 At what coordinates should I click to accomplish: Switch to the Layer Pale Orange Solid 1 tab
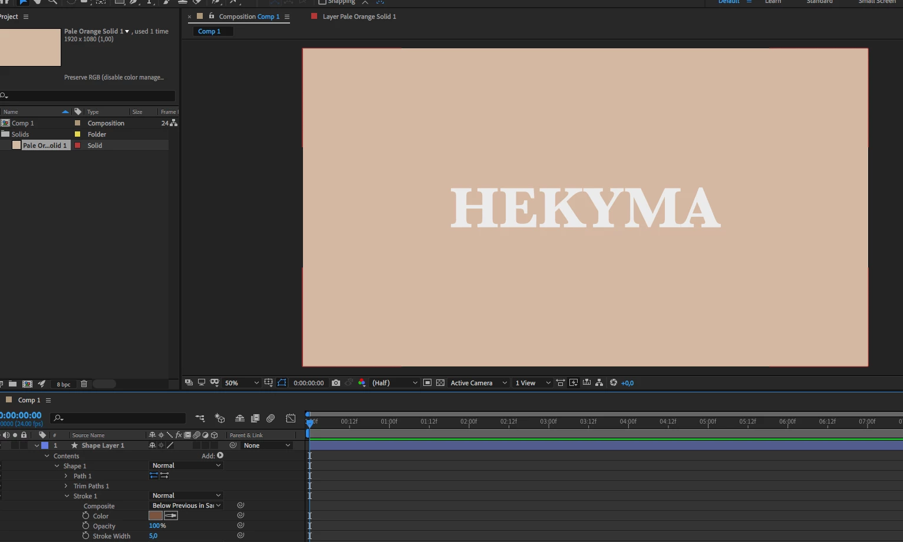[x=360, y=16]
